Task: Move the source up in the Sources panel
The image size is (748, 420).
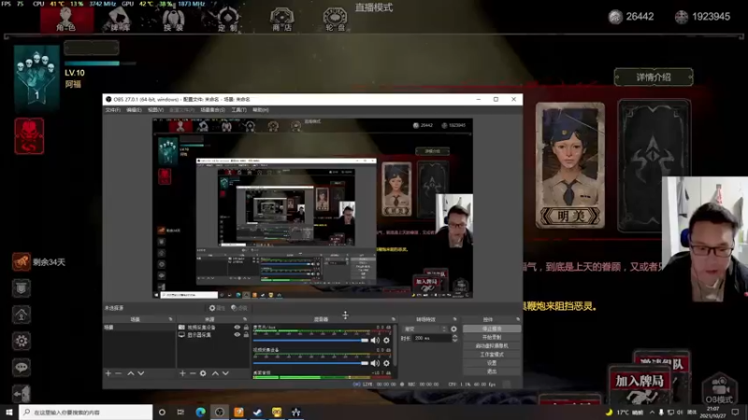Action: [x=215, y=373]
